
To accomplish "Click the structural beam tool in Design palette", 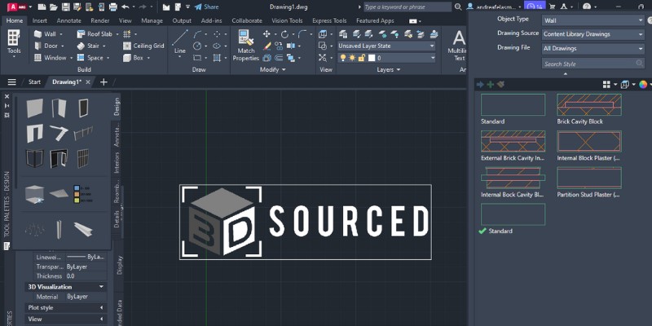I will coord(83,229).
